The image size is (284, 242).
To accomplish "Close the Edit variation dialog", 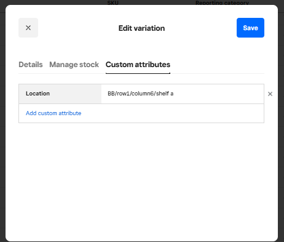I will [28, 28].
